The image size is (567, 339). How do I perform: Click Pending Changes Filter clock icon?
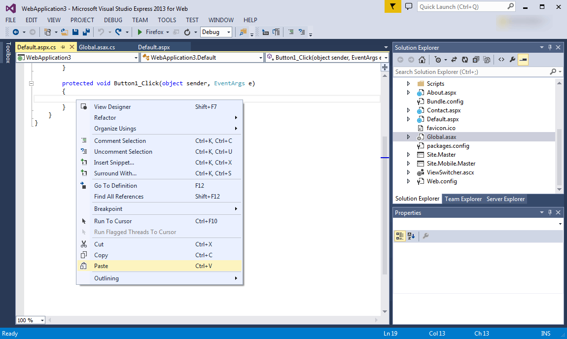pyautogui.click(x=437, y=60)
